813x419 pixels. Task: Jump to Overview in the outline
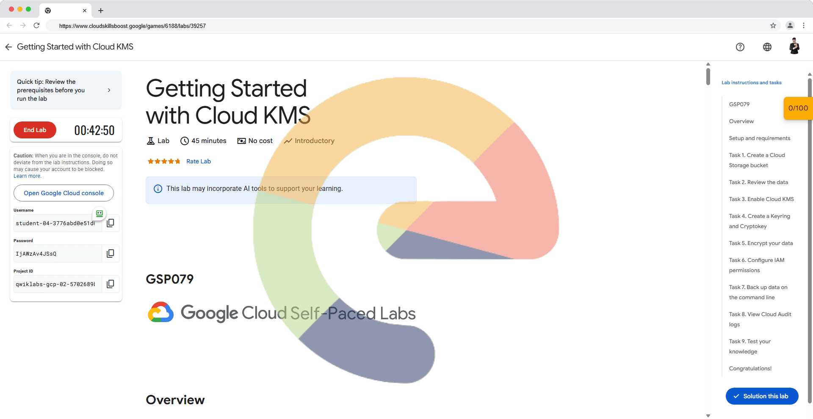741,121
